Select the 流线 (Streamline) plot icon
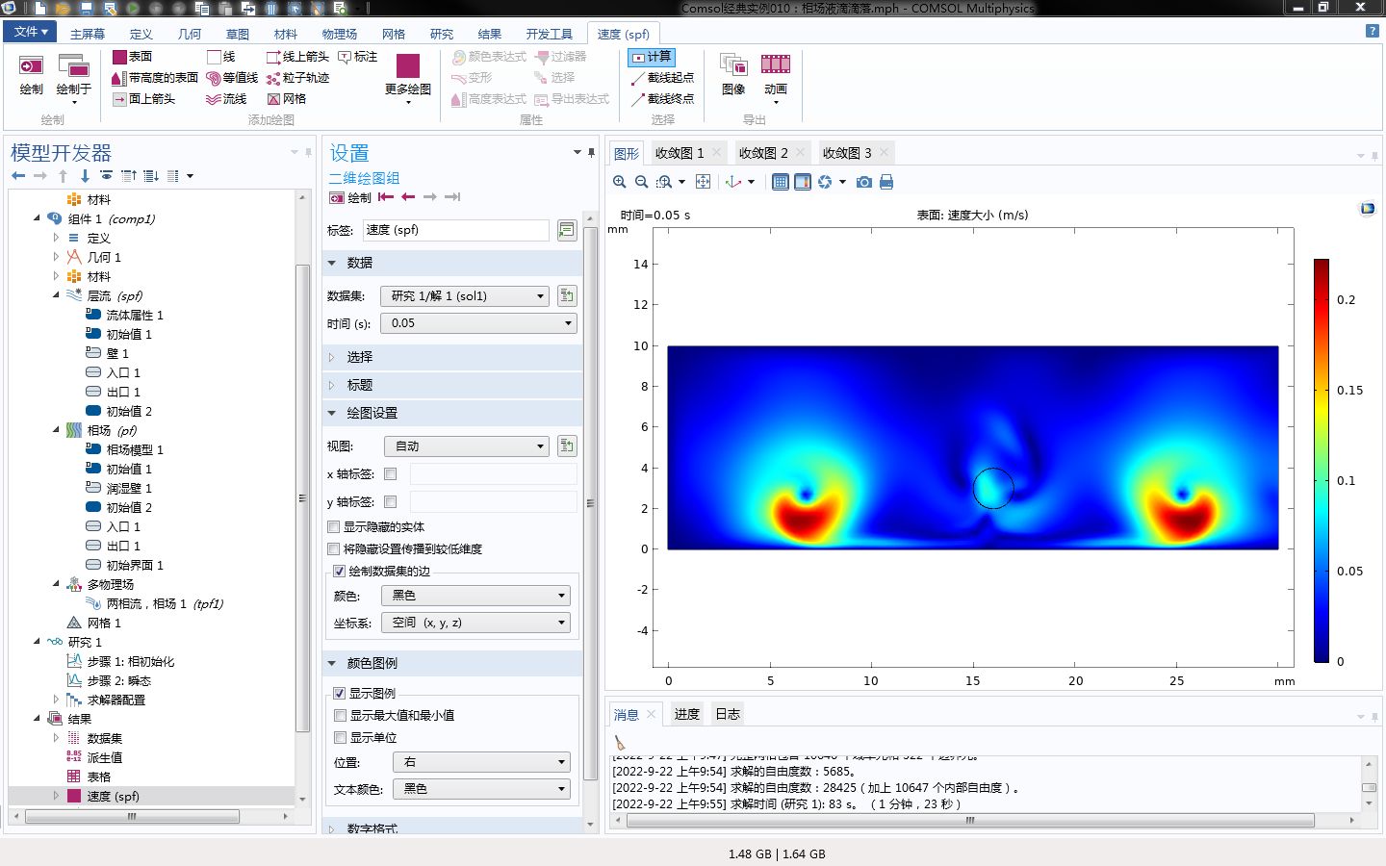The width and height of the screenshot is (1386, 866). tap(229, 98)
